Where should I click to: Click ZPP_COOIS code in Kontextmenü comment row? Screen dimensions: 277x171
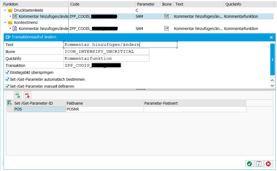93,29
